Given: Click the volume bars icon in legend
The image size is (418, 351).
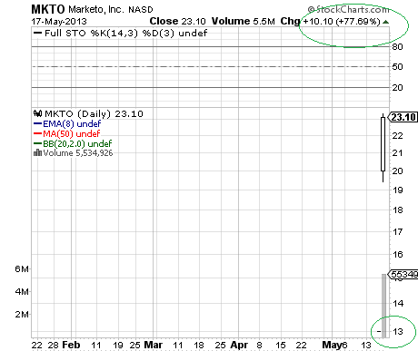Looking at the screenshot, I should coord(37,152).
